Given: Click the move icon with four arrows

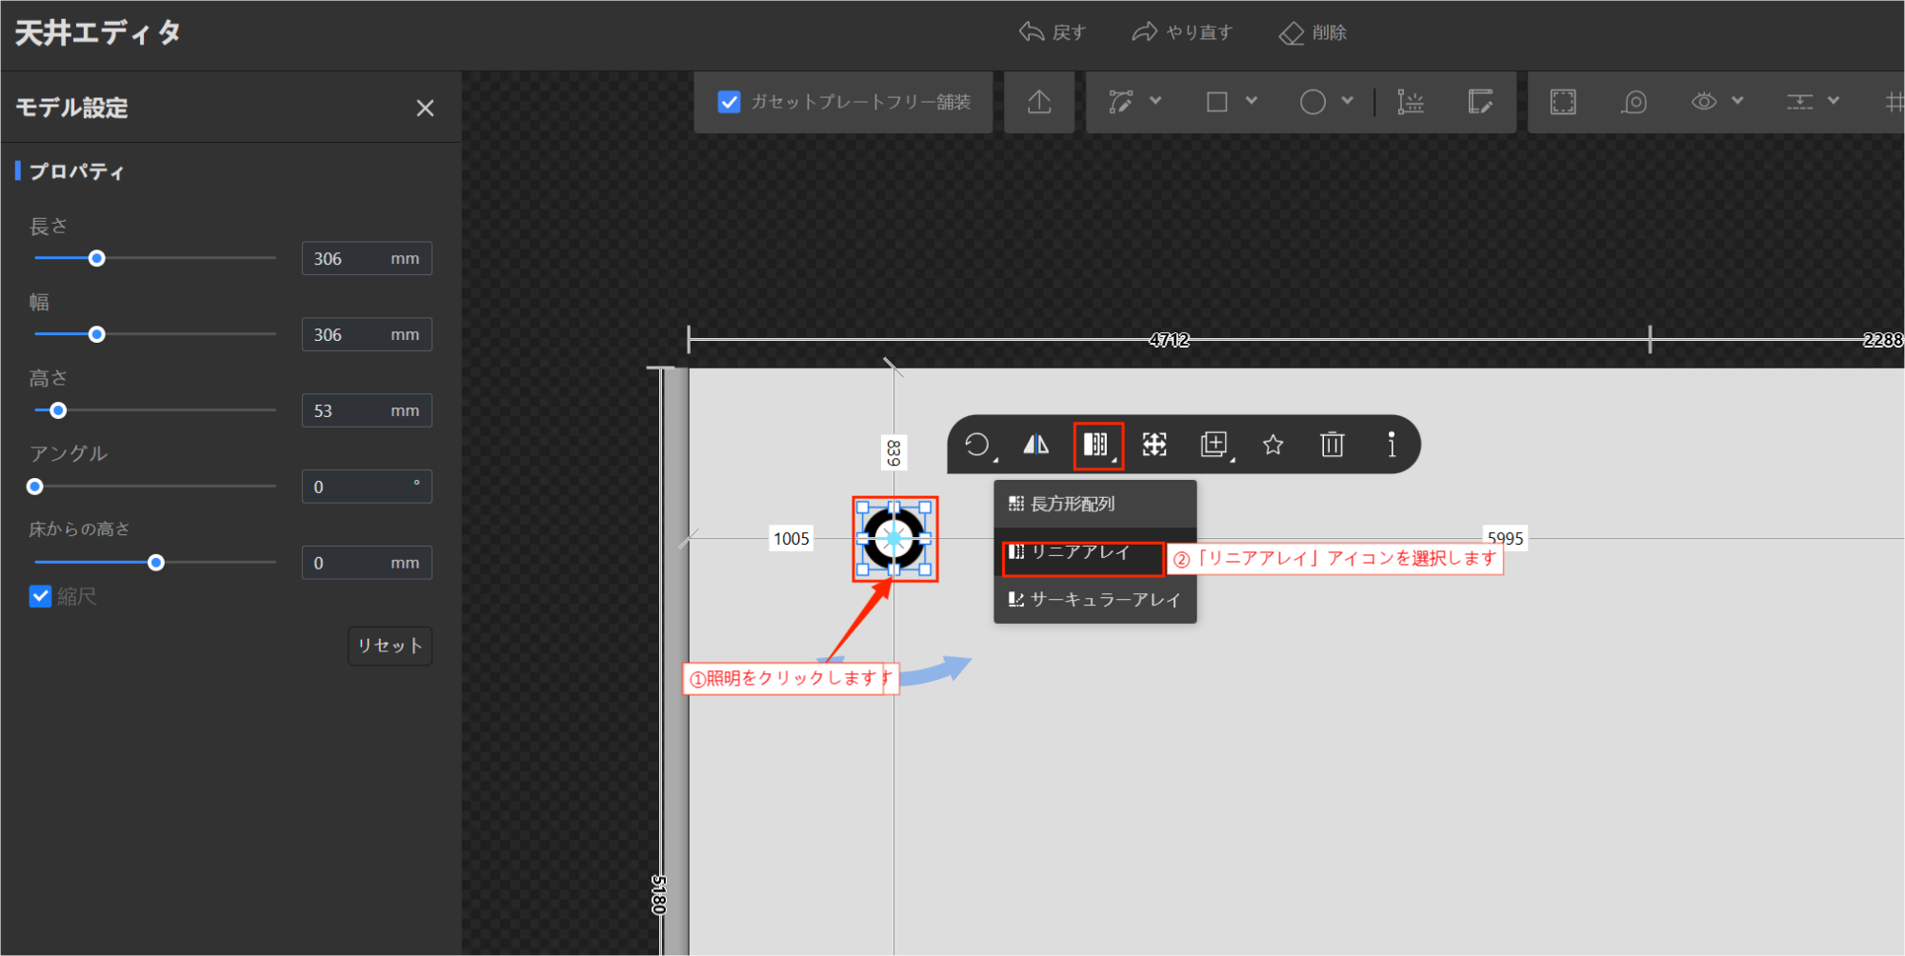Looking at the screenshot, I should pyautogui.click(x=1154, y=445).
